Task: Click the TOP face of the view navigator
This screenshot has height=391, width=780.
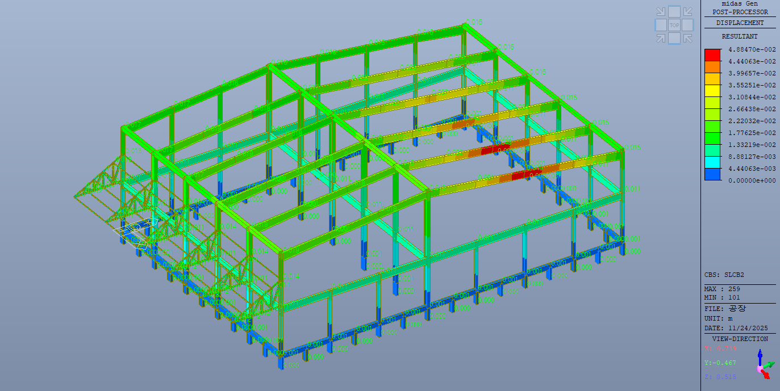Action: click(674, 25)
